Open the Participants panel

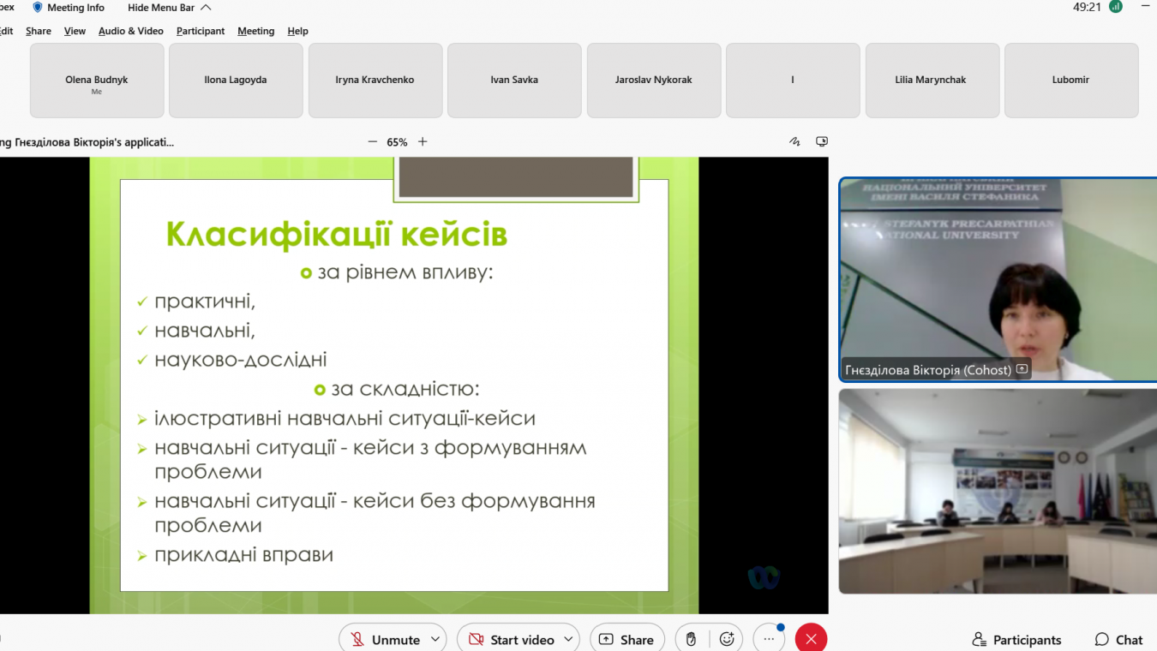[x=1016, y=640]
